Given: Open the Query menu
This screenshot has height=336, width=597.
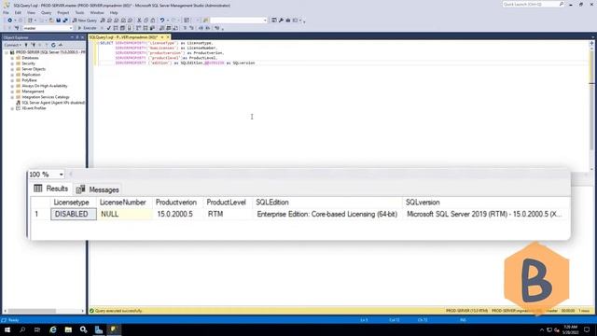Looking at the screenshot, I should click(46, 12).
